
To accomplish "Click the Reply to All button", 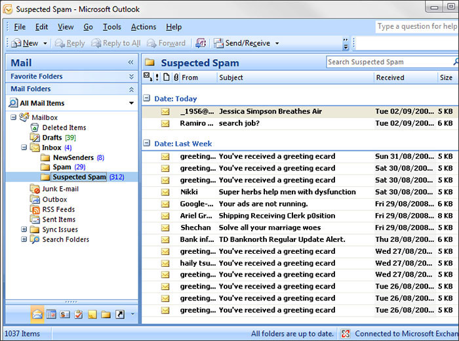I will pos(116,43).
